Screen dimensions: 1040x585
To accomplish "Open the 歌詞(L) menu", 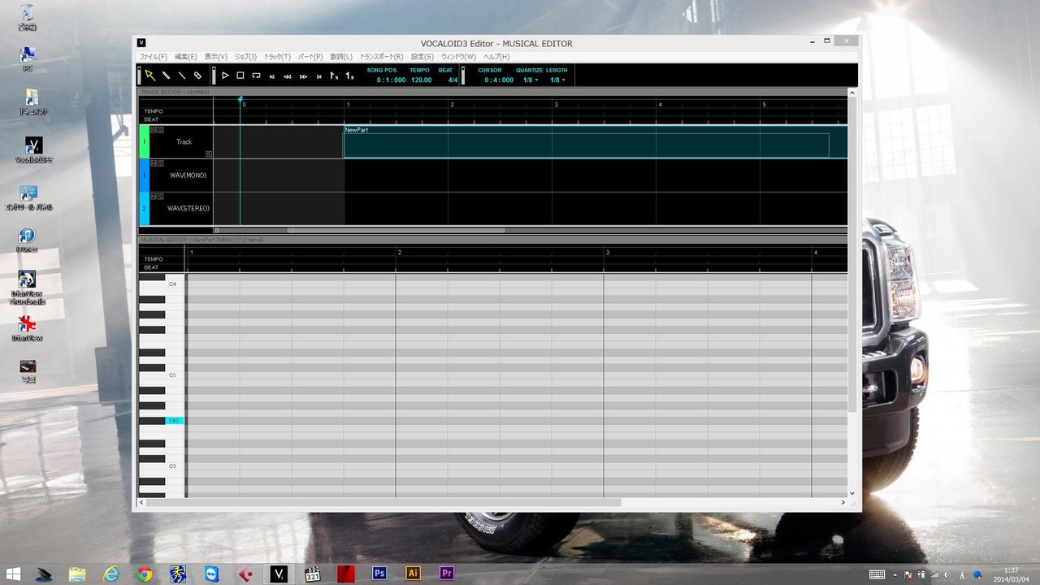I will click(x=341, y=57).
